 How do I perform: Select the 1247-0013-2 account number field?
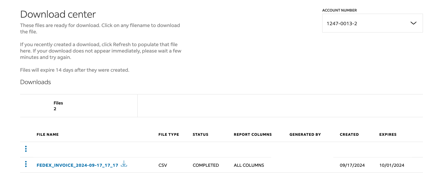pos(365,23)
